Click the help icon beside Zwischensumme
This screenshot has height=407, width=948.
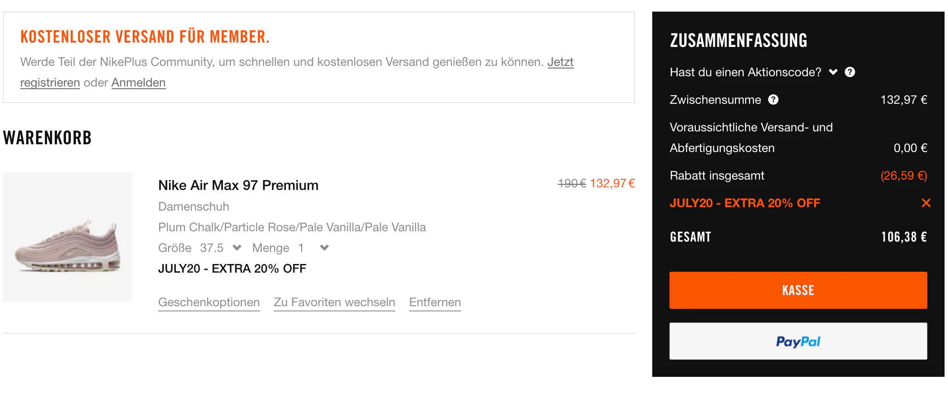tap(773, 99)
